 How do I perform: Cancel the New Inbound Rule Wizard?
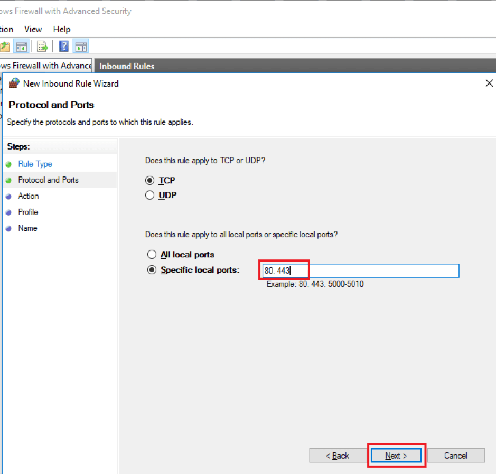coord(456,455)
